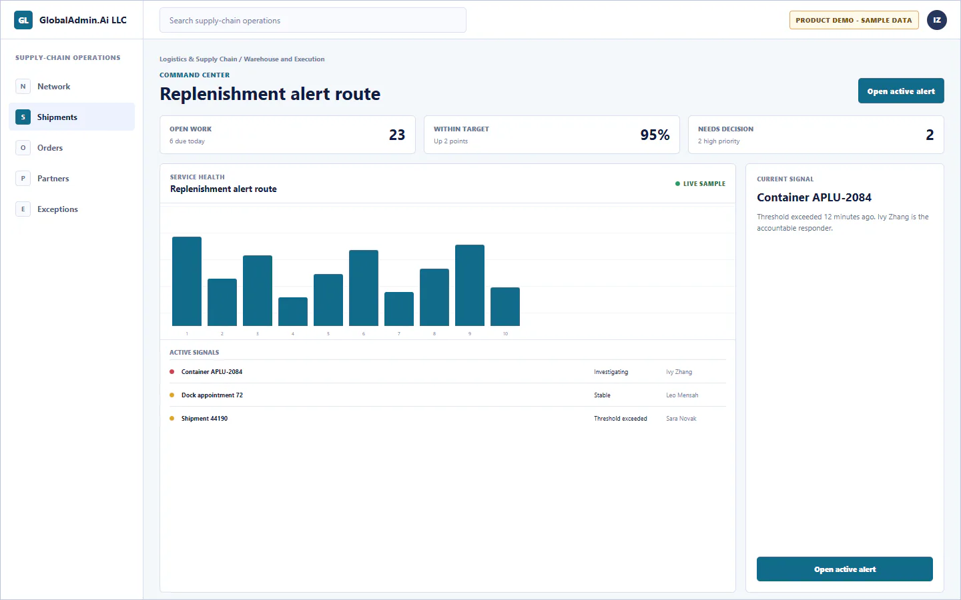Viewport: 961px width, 600px height.
Task: Click the Product Demo - Sample Data badge
Action: (854, 20)
